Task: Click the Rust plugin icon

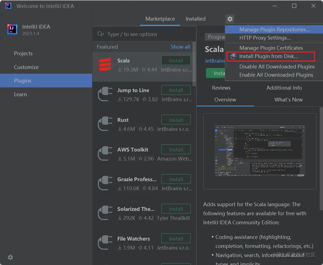Action: coord(105,124)
